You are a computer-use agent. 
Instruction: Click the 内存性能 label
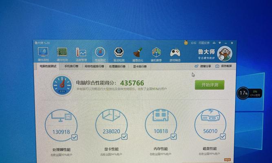161,149
